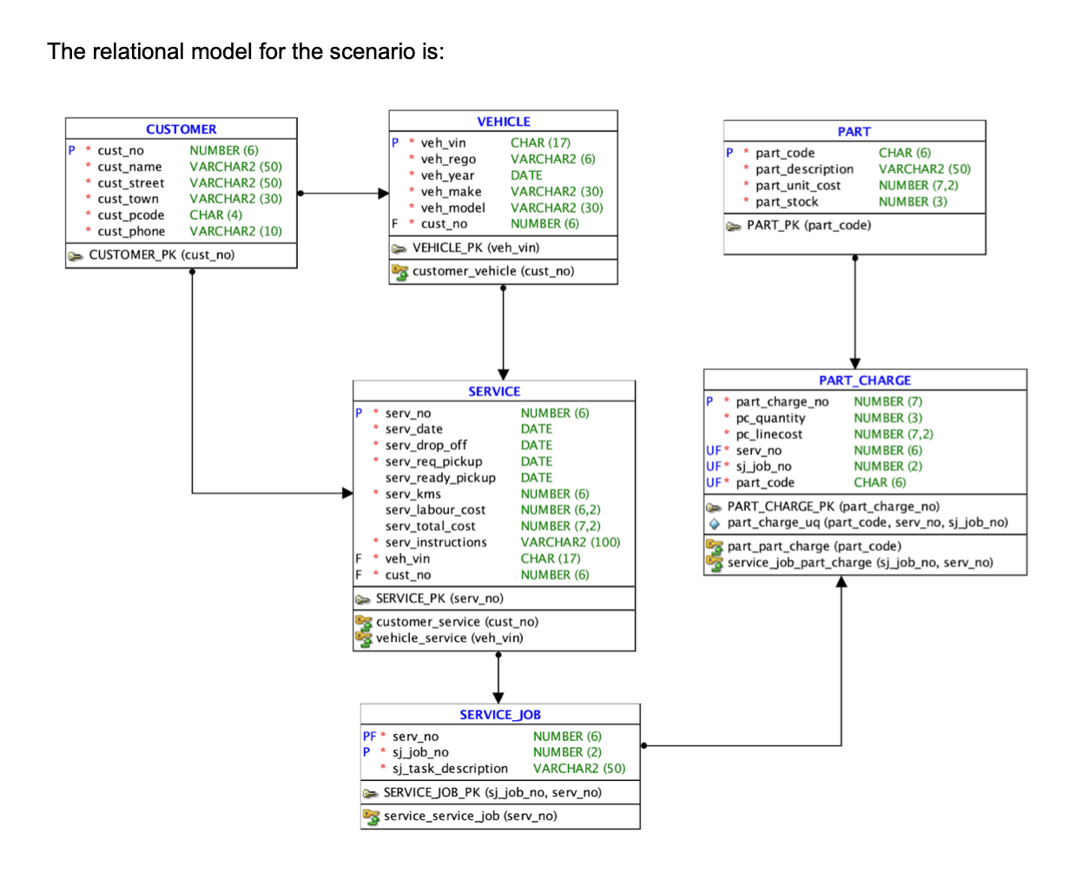Select the foreign key icon for customer_service
The height and width of the screenshot is (879, 1089).
(x=363, y=622)
